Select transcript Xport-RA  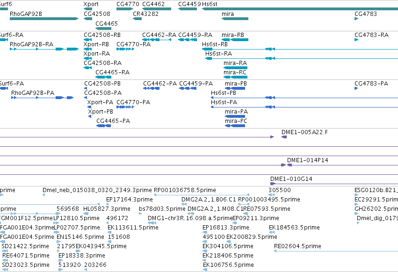[x=88, y=58]
